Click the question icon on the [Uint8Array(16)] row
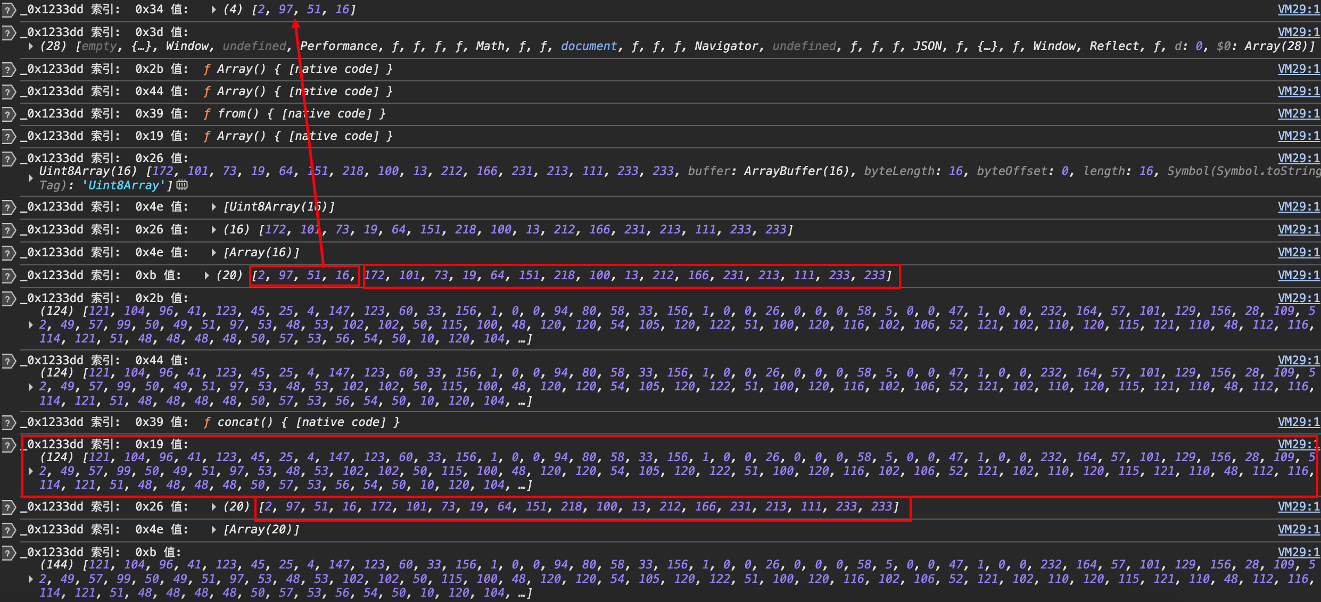Viewport: 1321px width, 602px height. [8, 207]
